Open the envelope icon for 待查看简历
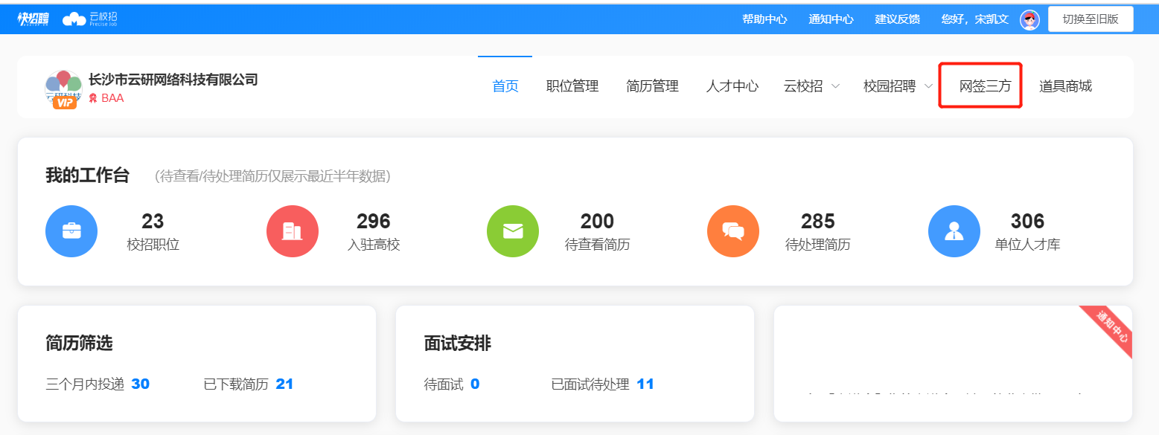The height and width of the screenshot is (435, 1159). pos(512,231)
